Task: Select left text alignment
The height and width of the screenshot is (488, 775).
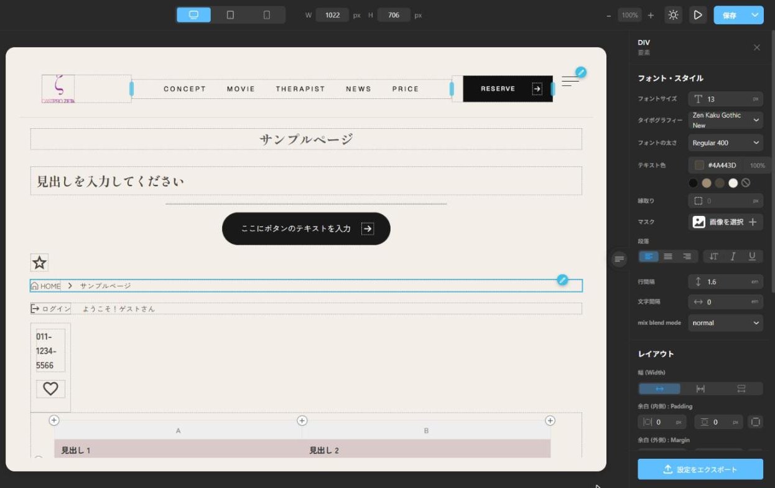Action: tap(649, 256)
